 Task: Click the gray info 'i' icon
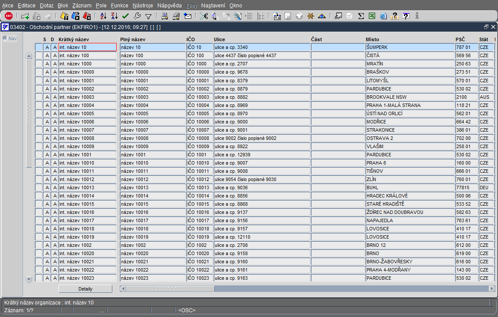[x=417, y=16]
